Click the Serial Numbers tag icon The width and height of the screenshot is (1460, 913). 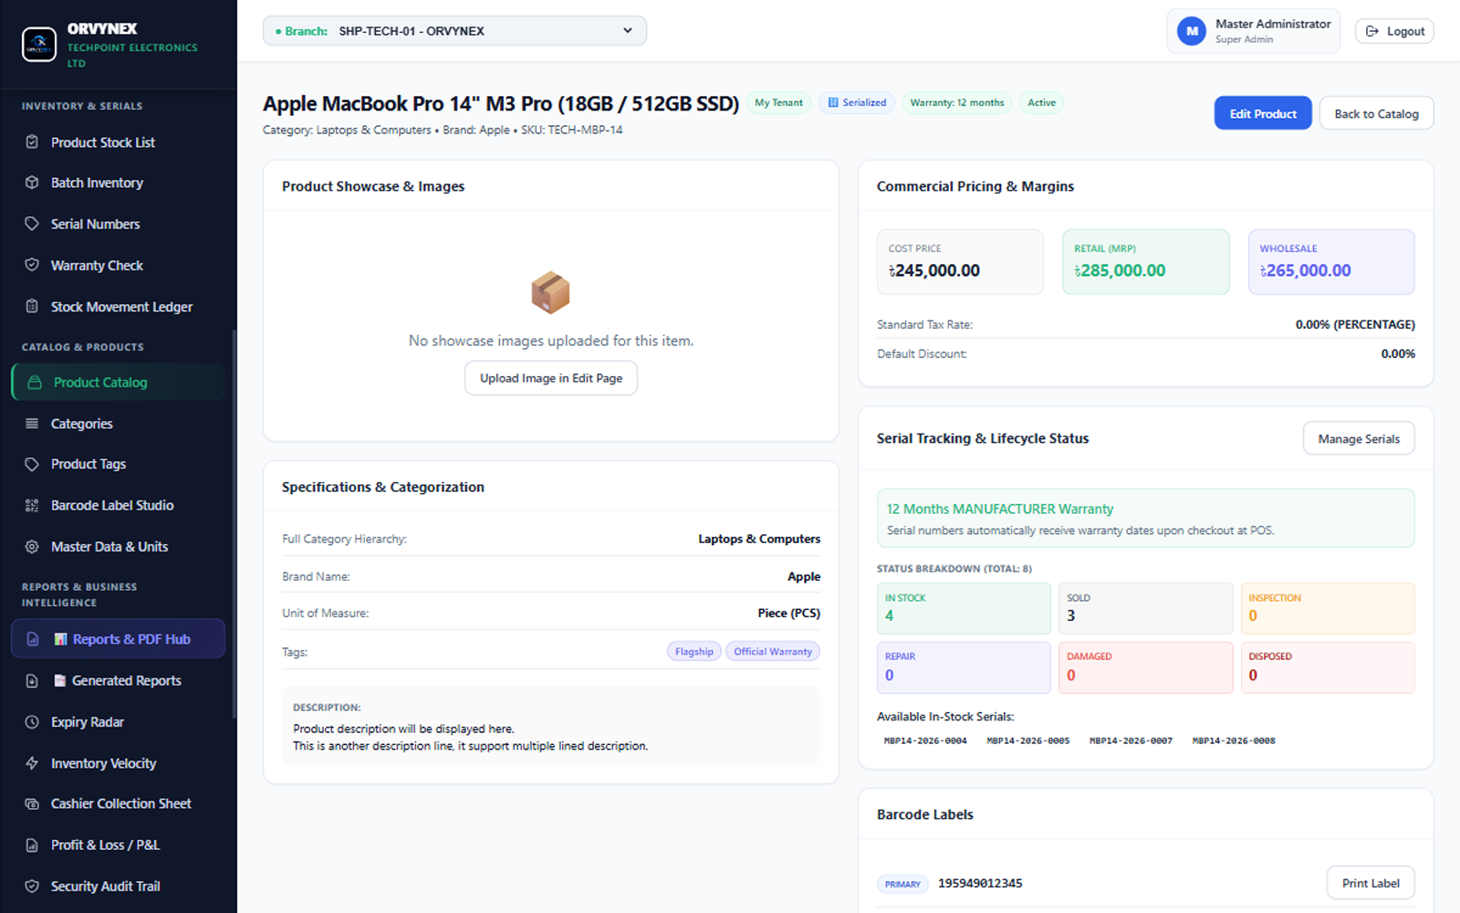[32, 224]
